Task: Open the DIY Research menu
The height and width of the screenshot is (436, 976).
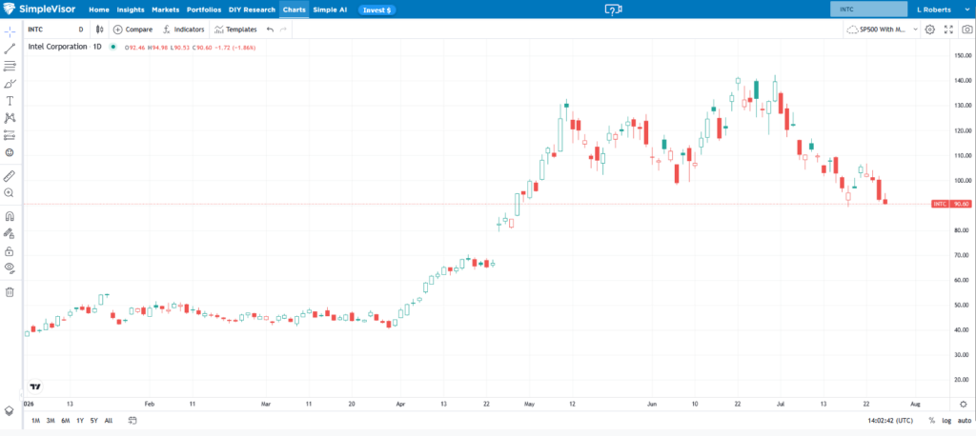Action: (252, 10)
